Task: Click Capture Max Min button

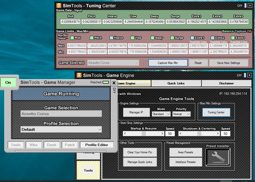Action: click(x=168, y=63)
